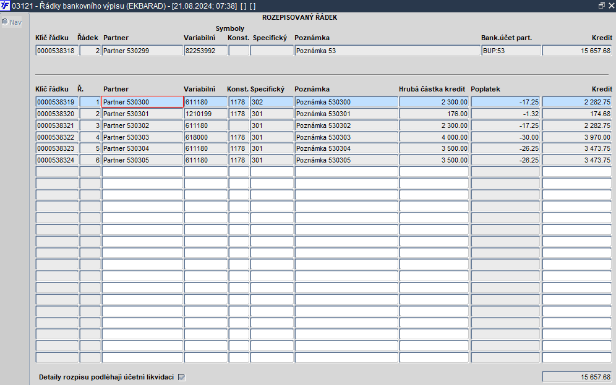The image size is (616, 385).
Task: Click the Partner 530304 cell
Action: pyautogui.click(x=143, y=148)
